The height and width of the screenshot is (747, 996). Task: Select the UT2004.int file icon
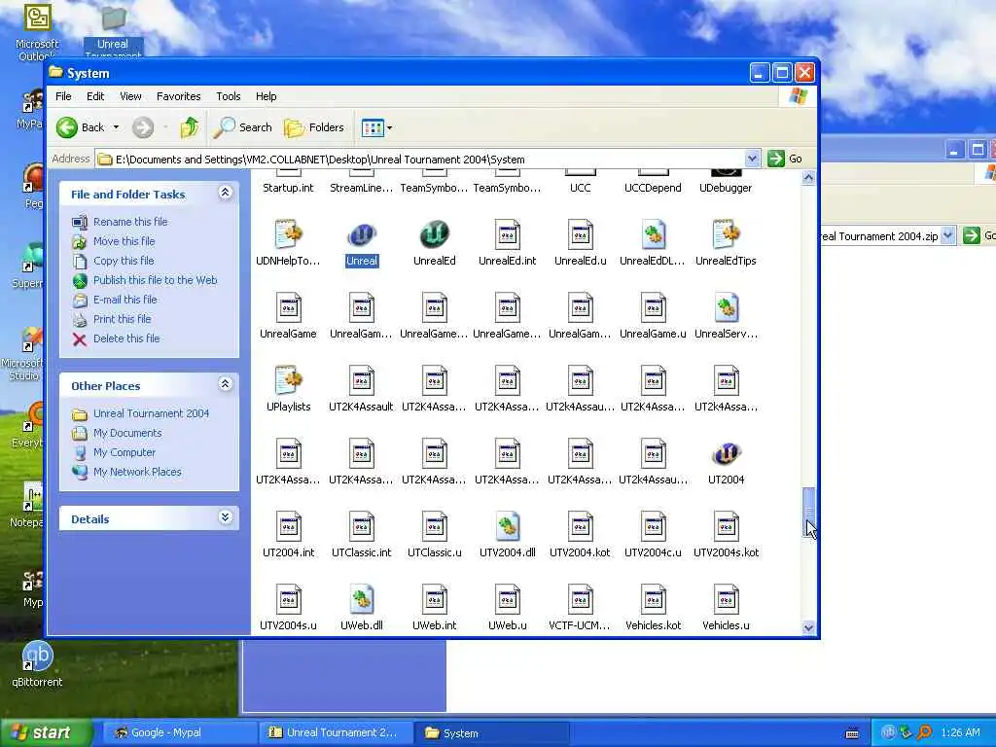(x=288, y=526)
